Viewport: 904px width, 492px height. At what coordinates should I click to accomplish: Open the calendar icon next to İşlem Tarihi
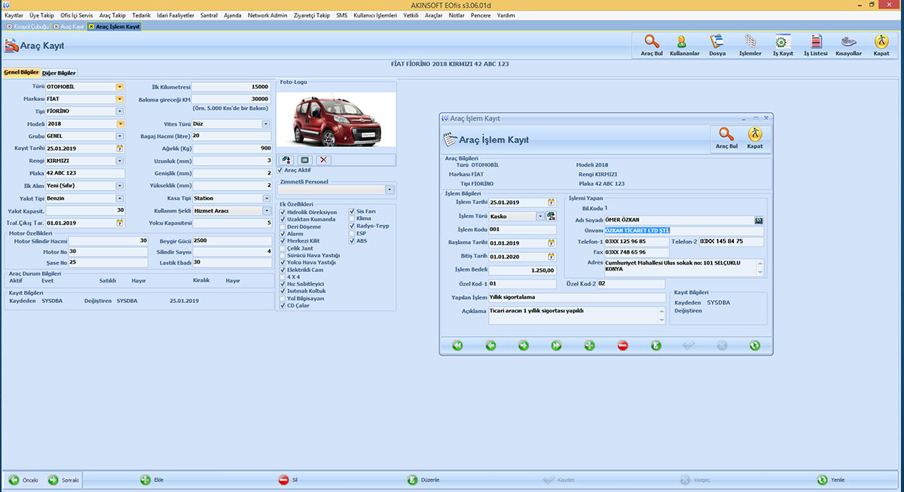tap(551, 202)
